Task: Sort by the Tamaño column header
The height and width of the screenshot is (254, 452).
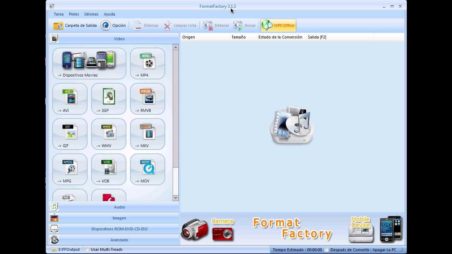Action: point(243,37)
